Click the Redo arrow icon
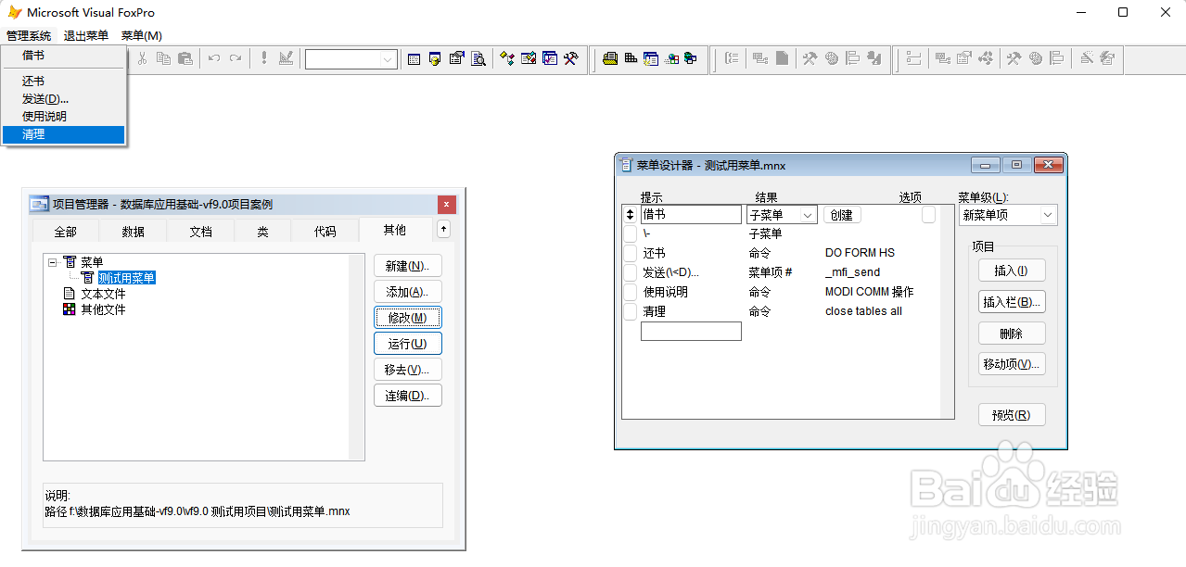This screenshot has width=1186, height=567. [x=236, y=58]
